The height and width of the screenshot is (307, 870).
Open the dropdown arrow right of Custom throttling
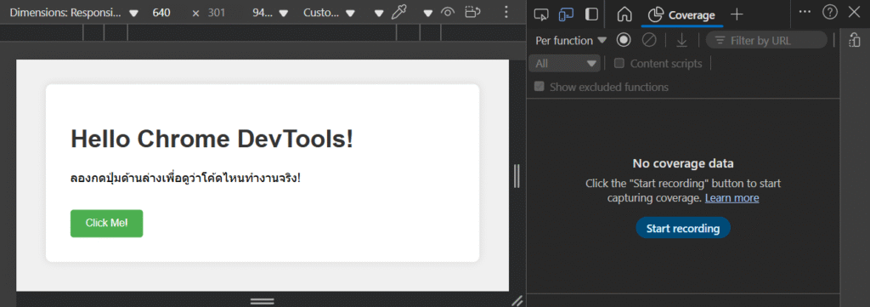coord(379,13)
